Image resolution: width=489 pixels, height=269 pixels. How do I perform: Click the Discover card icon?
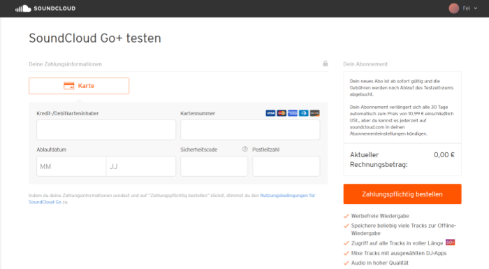coord(314,113)
